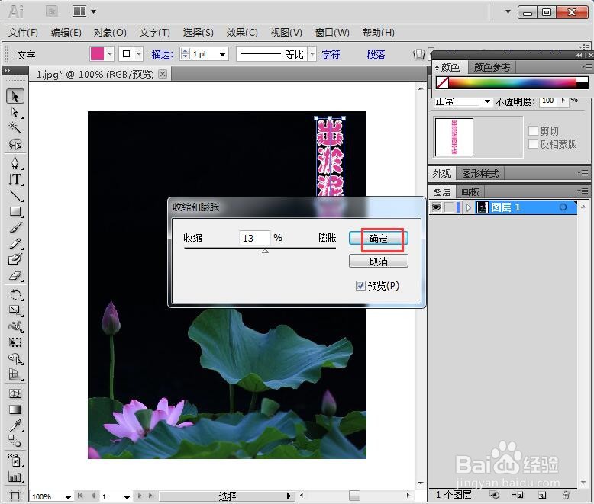
Task: Hide 图层 1 with eye icon
Action: [436, 207]
